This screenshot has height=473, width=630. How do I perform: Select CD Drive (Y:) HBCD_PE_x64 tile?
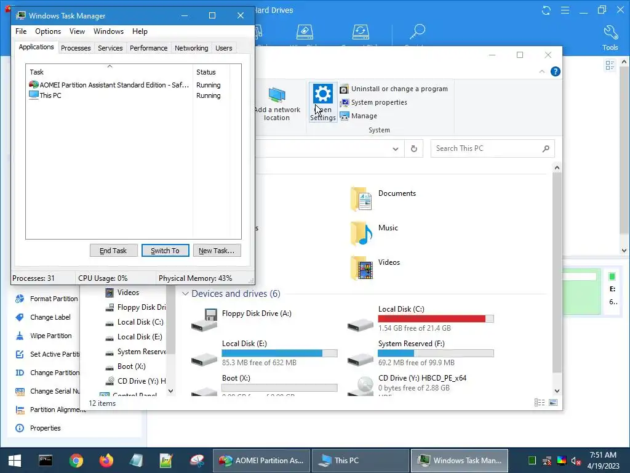click(407, 384)
